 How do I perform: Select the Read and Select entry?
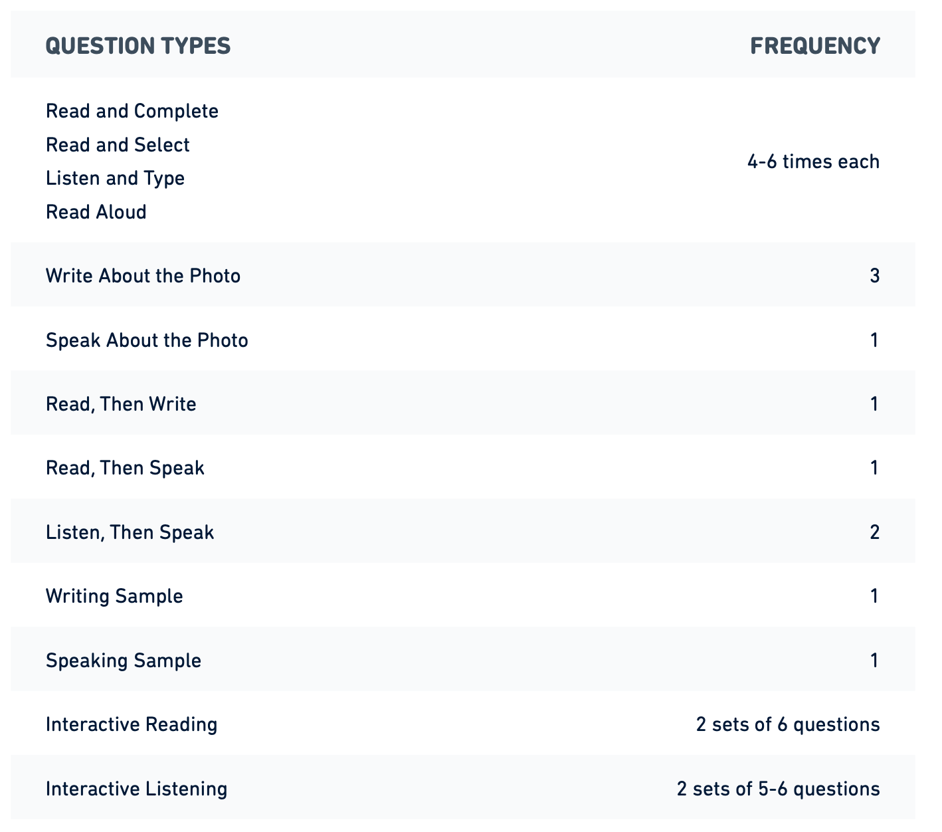[x=118, y=145]
